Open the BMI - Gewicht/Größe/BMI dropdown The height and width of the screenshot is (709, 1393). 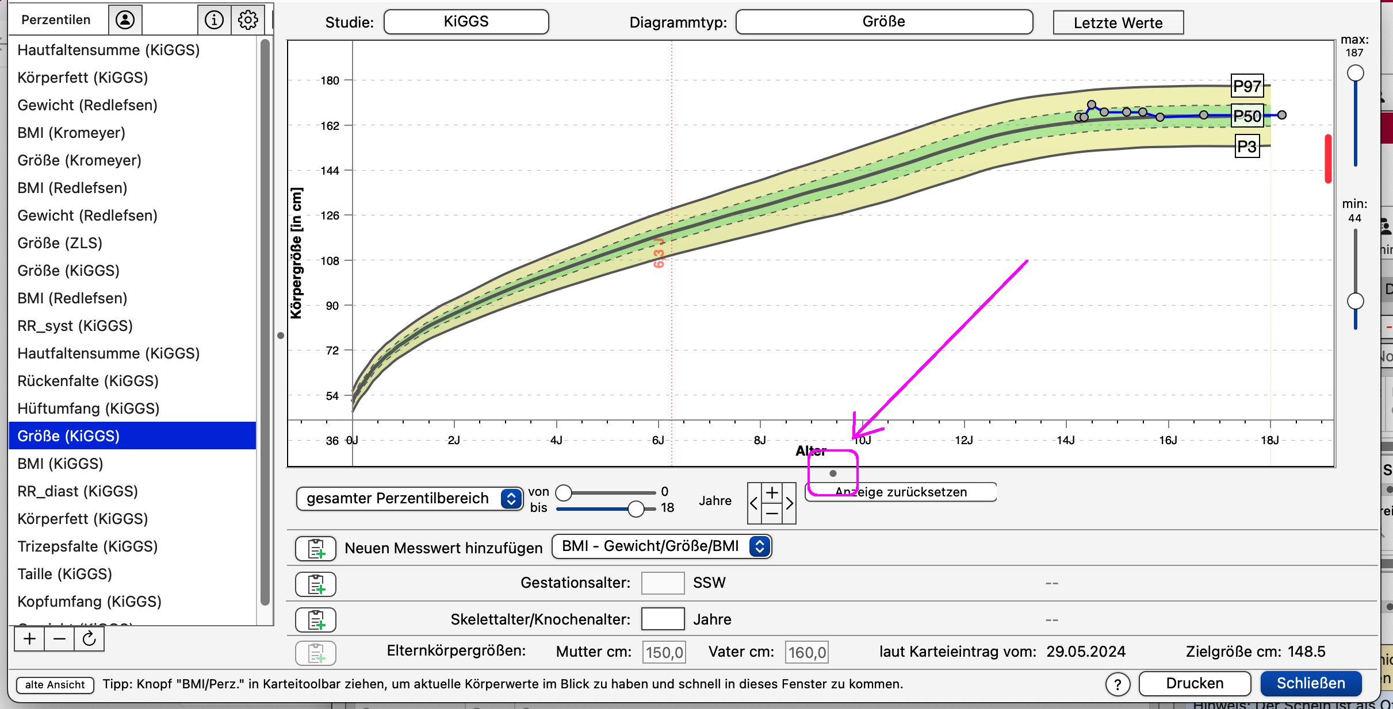(x=662, y=546)
